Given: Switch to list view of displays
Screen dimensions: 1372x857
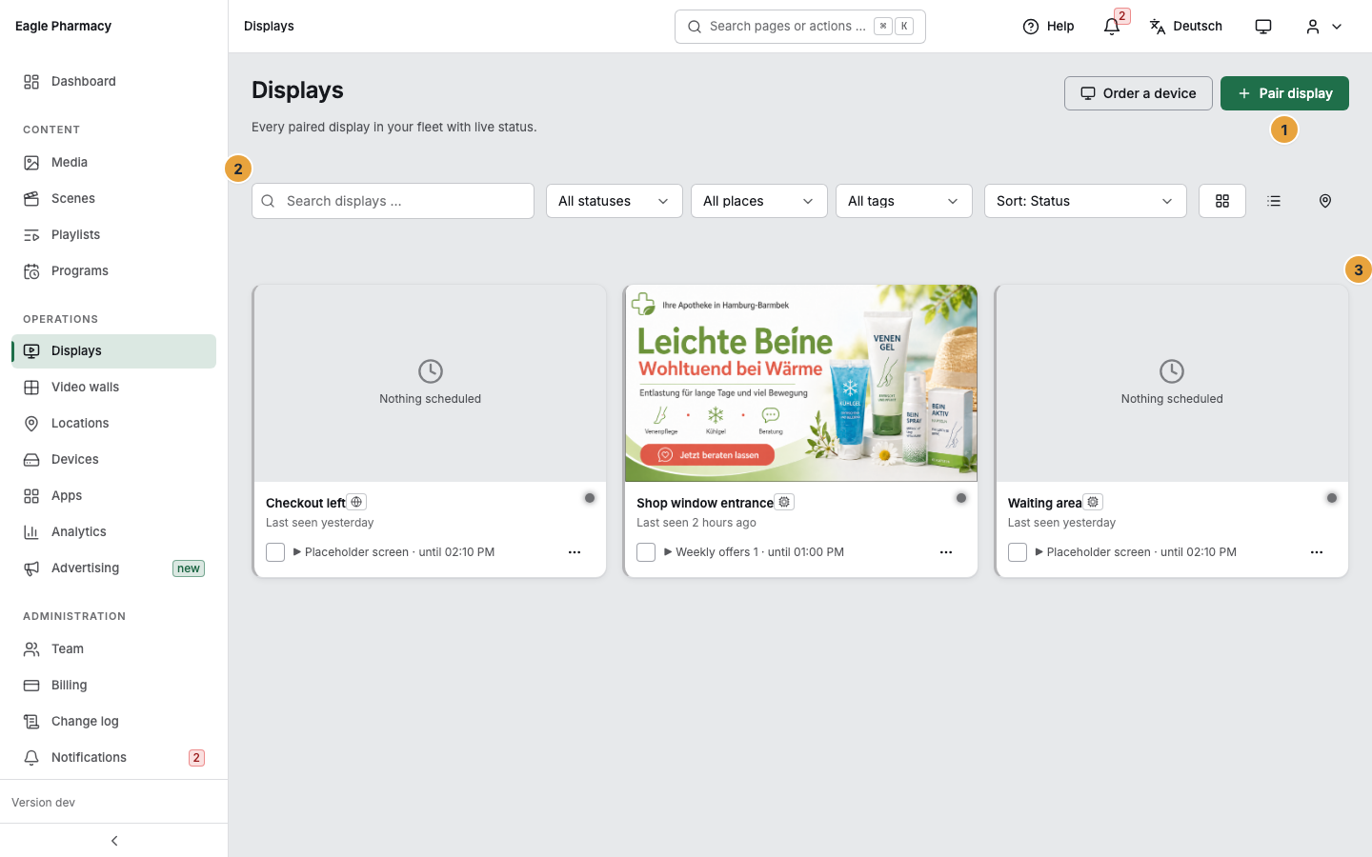Looking at the screenshot, I should pyautogui.click(x=1274, y=201).
